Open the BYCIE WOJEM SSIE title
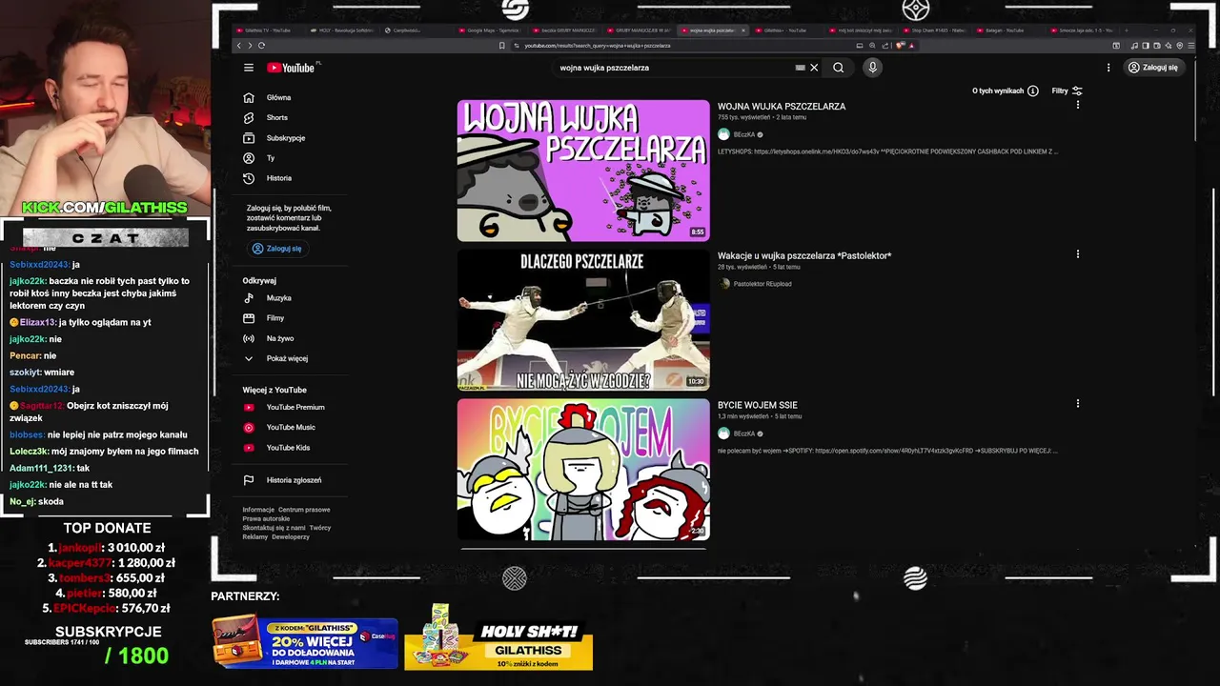 pyautogui.click(x=758, y=405)
